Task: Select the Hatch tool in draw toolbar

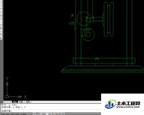Action: [1, 25]
